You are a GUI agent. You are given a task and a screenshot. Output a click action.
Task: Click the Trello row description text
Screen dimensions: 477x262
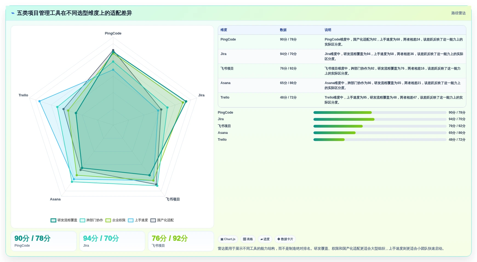click(394, 100)
